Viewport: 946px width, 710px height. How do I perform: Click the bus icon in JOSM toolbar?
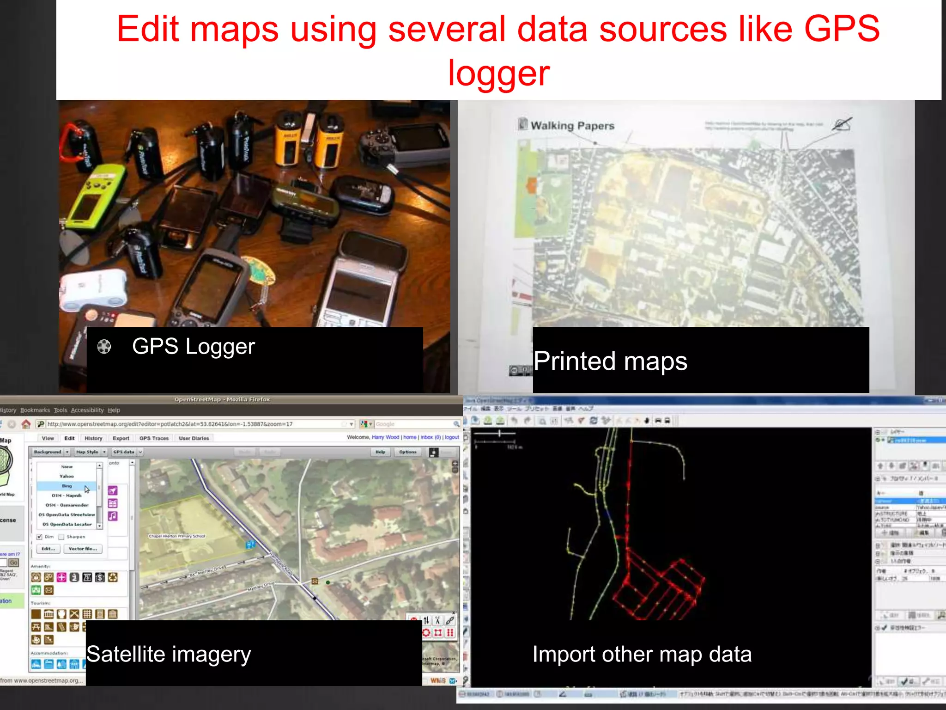667,421
